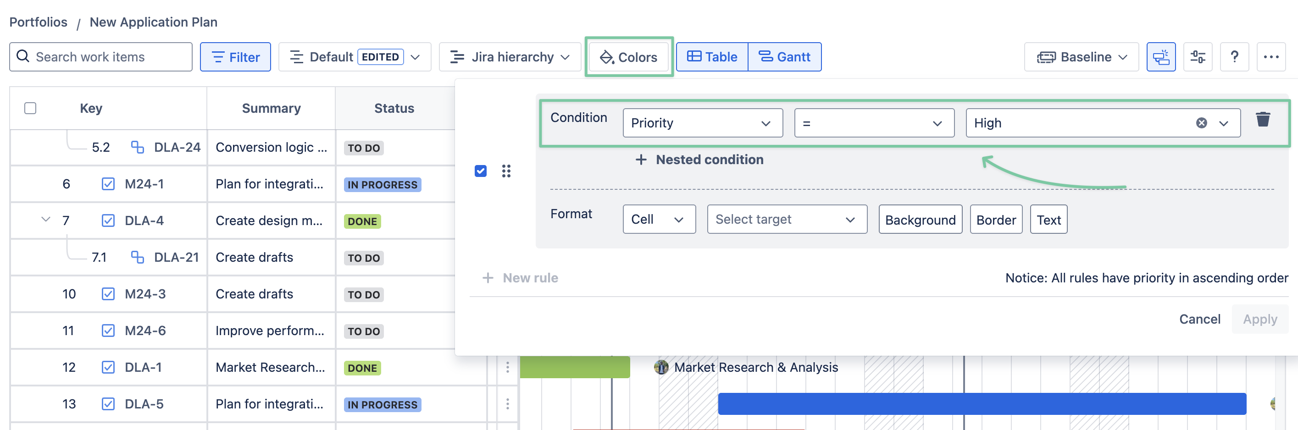
Task: Click Cancel in the Colors panel
Action: tap(1199, 319)
